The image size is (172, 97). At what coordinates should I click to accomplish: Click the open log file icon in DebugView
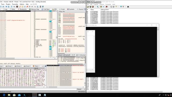88,7
